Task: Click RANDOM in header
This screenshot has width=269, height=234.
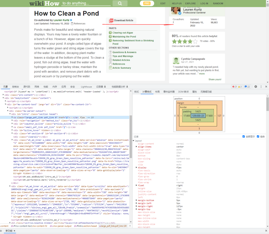Action: 218,3
